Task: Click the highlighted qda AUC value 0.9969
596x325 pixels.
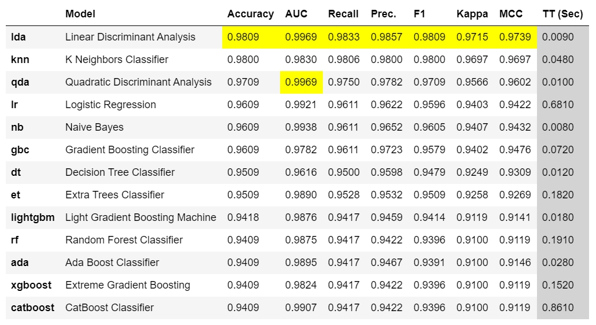Action: pos(301,82)
